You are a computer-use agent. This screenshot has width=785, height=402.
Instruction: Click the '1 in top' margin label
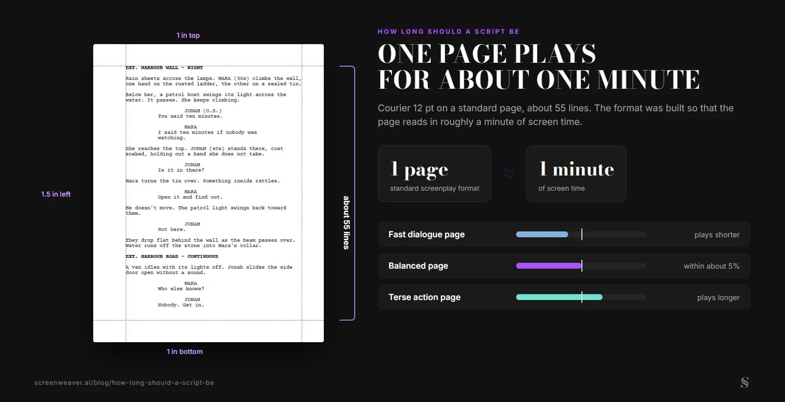click(188, 35)
